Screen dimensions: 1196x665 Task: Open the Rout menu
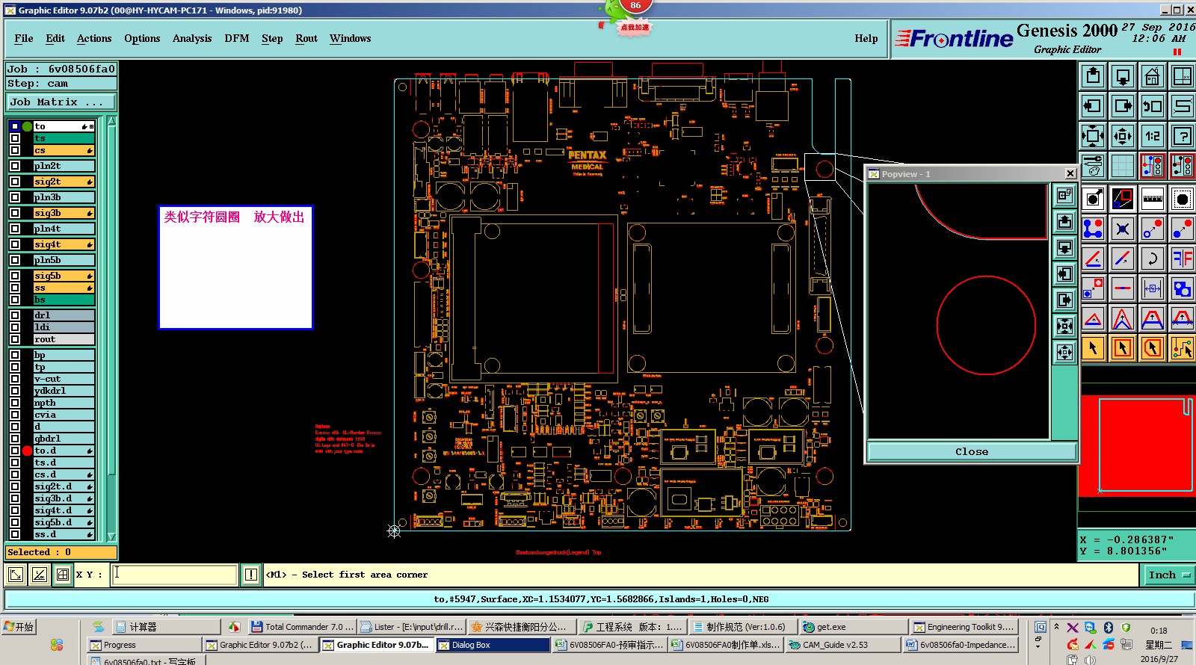pos(306,39)
